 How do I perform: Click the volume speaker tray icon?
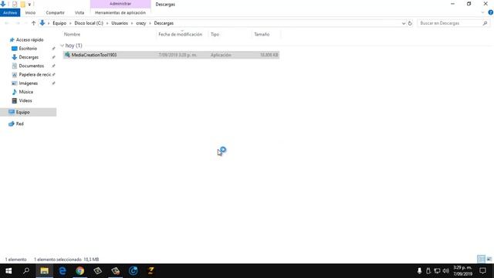[446, 271]
